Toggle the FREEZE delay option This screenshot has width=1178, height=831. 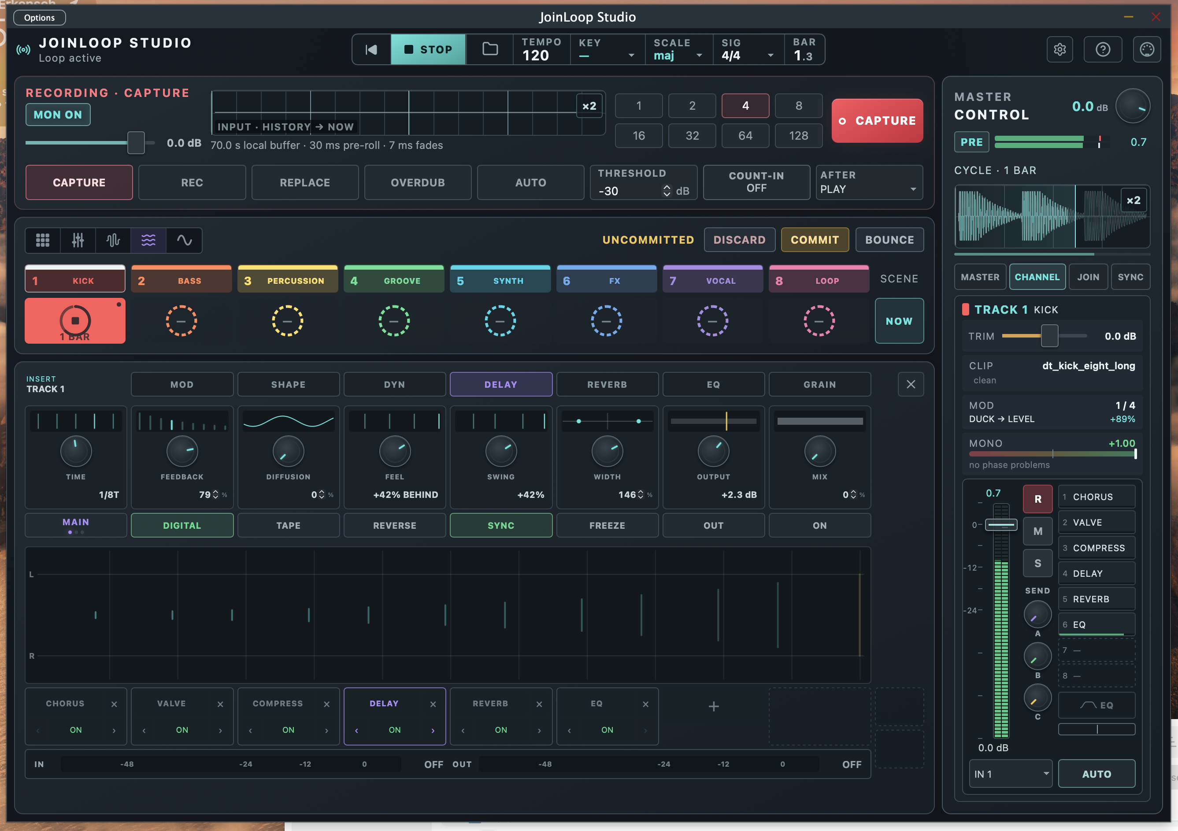[x=607, y=526]
